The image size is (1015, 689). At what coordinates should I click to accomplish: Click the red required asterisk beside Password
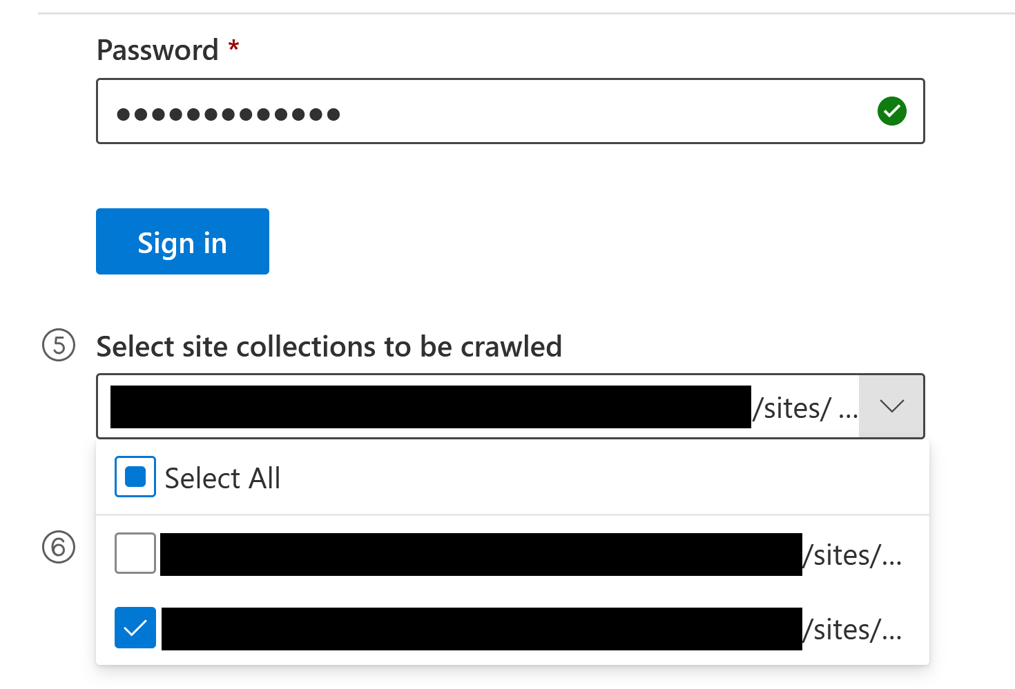[x=234, y=47]
